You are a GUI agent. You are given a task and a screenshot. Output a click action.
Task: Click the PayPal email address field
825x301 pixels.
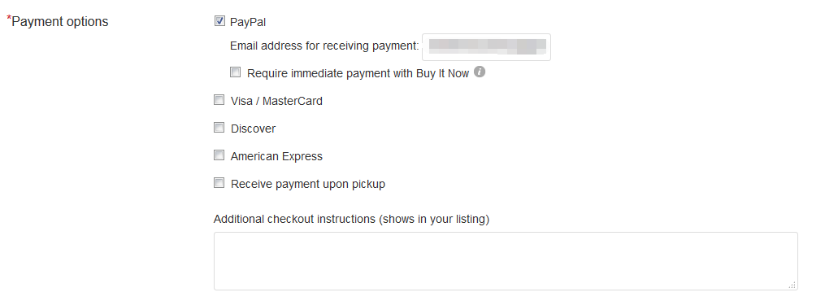coord(487,47)
